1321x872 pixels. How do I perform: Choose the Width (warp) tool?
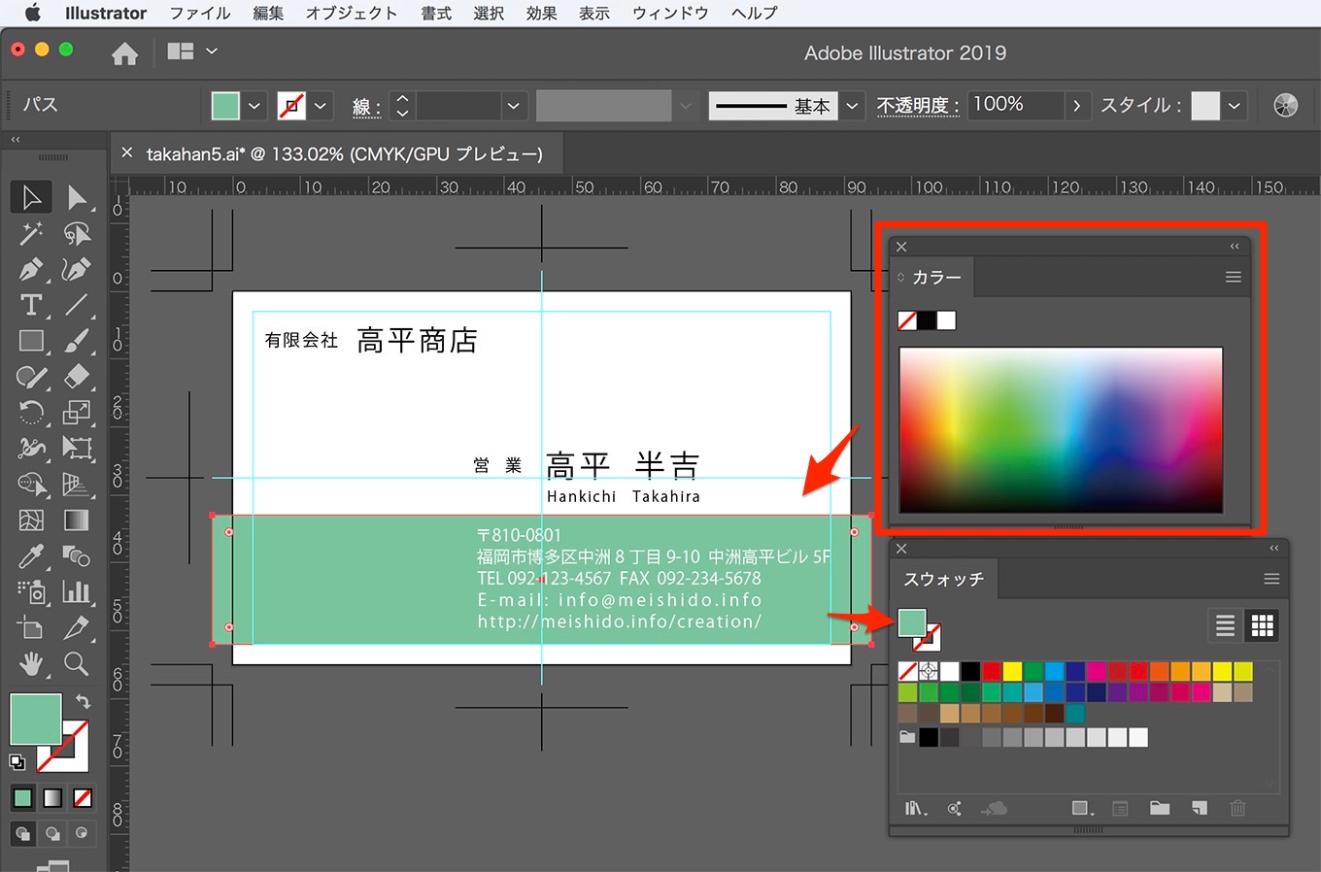tap(31, 449)
